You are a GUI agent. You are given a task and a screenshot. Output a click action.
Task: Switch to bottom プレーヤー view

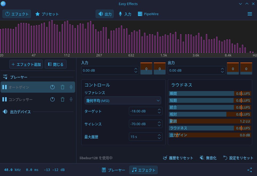(x=113, y=170)
